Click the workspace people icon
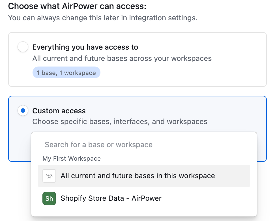This screenshot has height=221, width=275. point(49,176)
